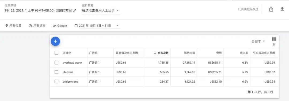This screenshot has width=289, height=101.
Task: Click the impressions value 27,689.19
Action: [x=189, y=63]
